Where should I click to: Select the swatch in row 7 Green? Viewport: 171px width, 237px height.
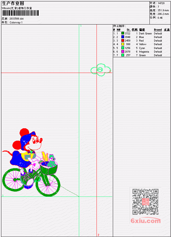point(123,55)
